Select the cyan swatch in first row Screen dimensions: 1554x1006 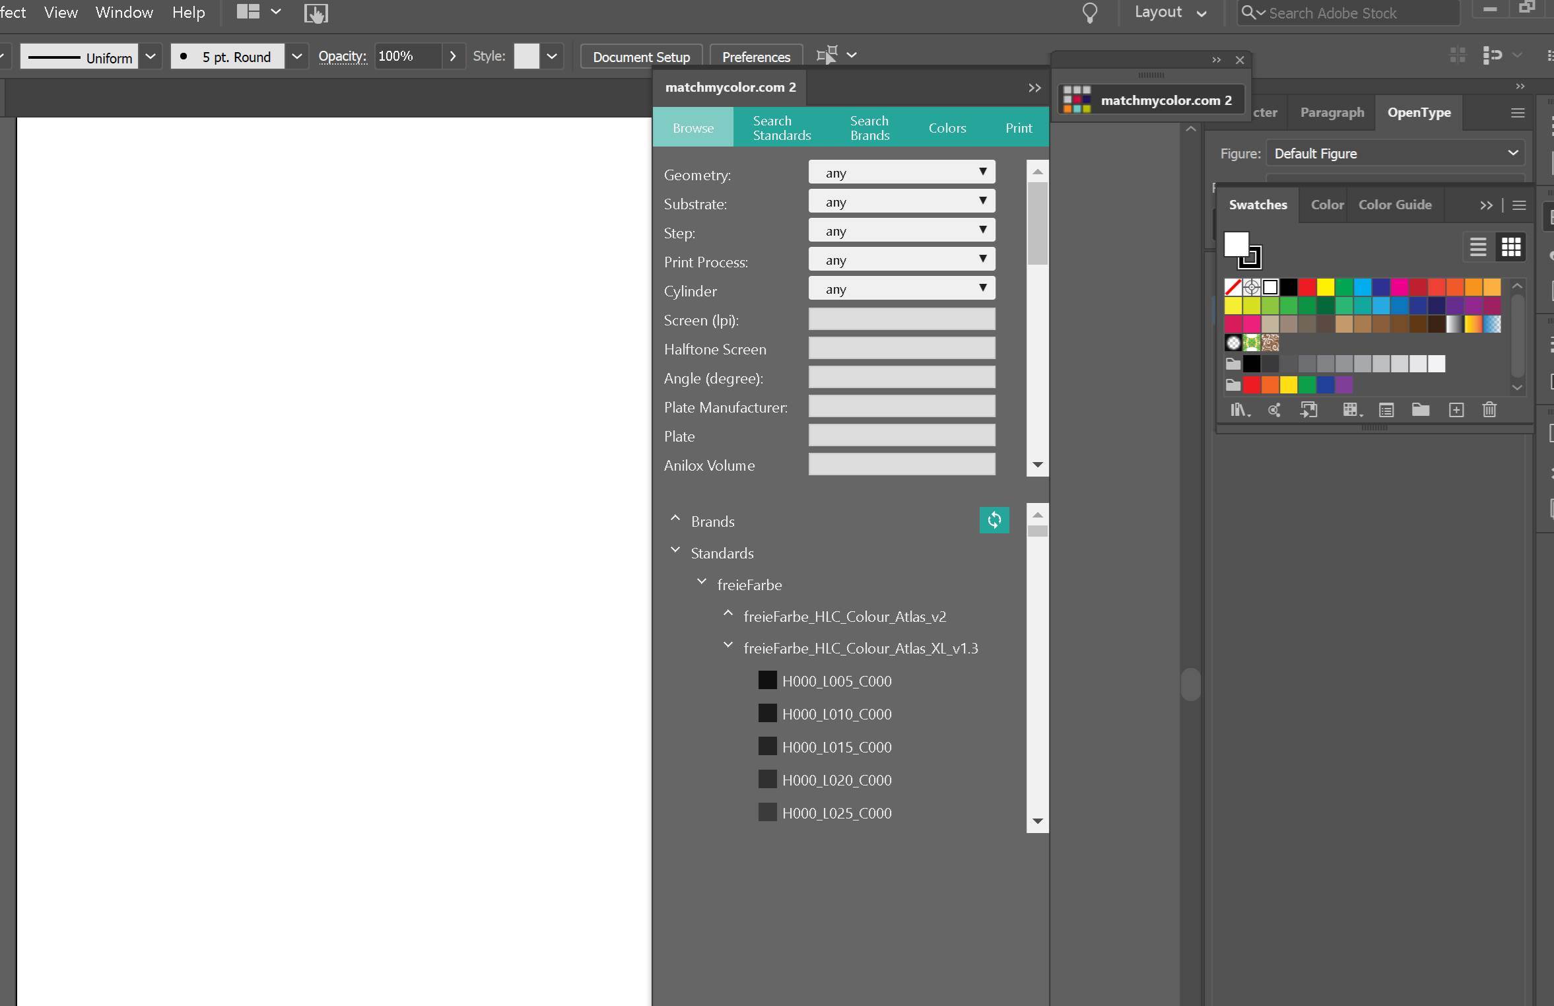(1362, 287)
